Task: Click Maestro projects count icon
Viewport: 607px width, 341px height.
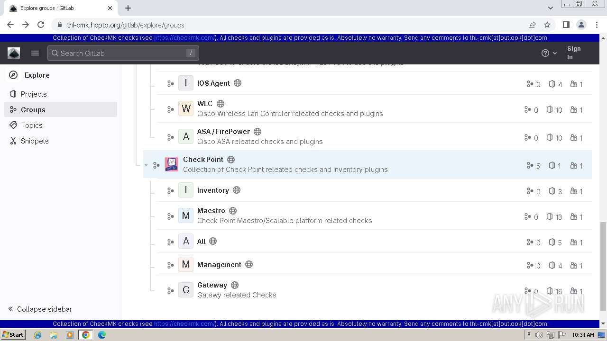Action: pos(550,216)
